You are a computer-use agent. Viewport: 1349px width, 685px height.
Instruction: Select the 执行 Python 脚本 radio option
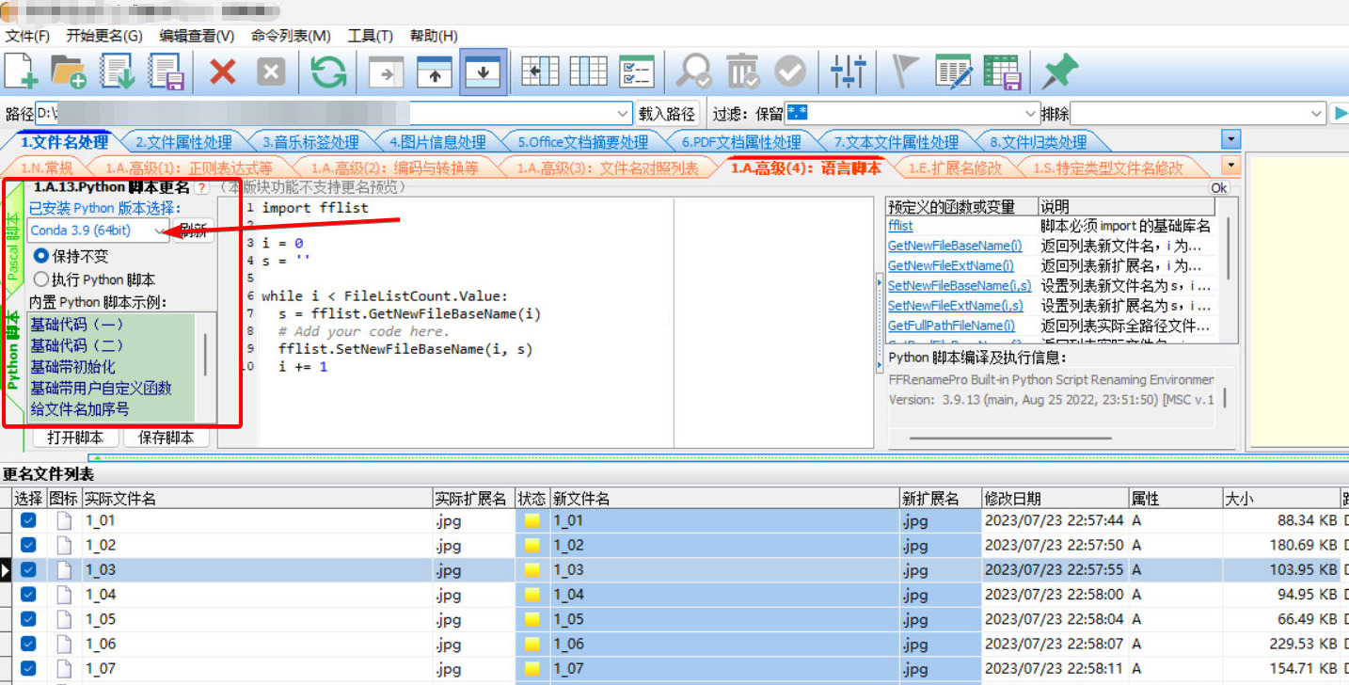click(41, 279)
